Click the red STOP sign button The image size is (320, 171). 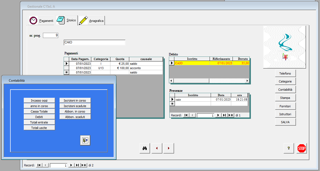(x=302, y=148)
